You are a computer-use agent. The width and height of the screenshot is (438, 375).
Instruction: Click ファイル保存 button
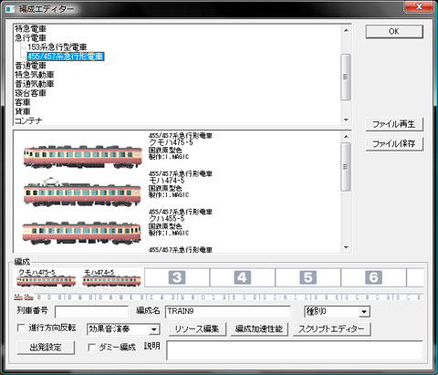(394, 143)
